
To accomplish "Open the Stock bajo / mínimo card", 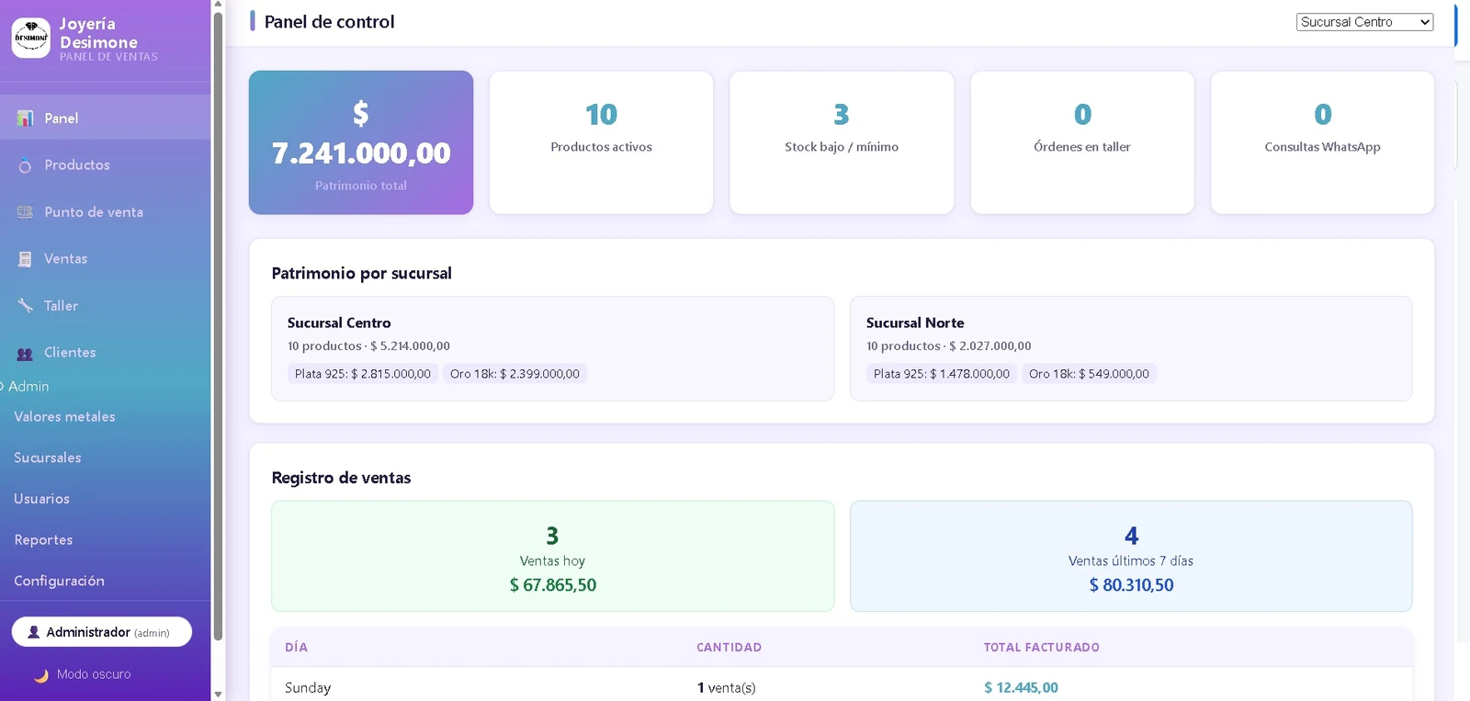I will (x=842, y=142).
